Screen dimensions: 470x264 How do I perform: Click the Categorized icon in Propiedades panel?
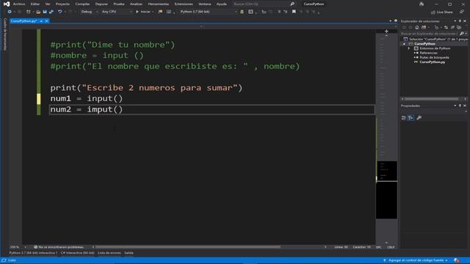(404, 118)
